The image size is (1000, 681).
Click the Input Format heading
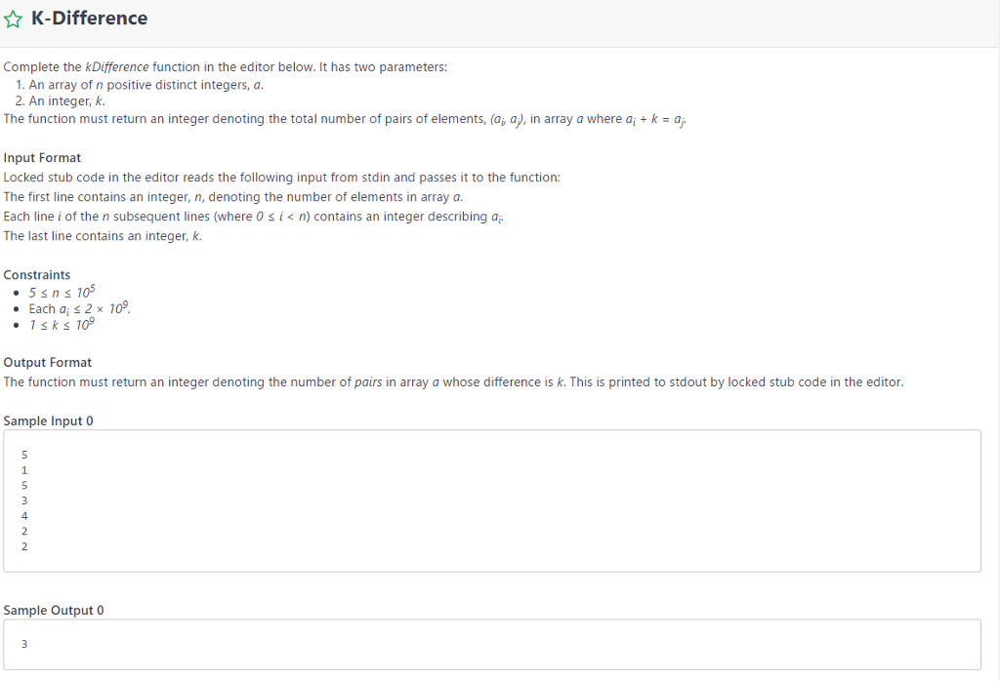(x=42, y=158)
